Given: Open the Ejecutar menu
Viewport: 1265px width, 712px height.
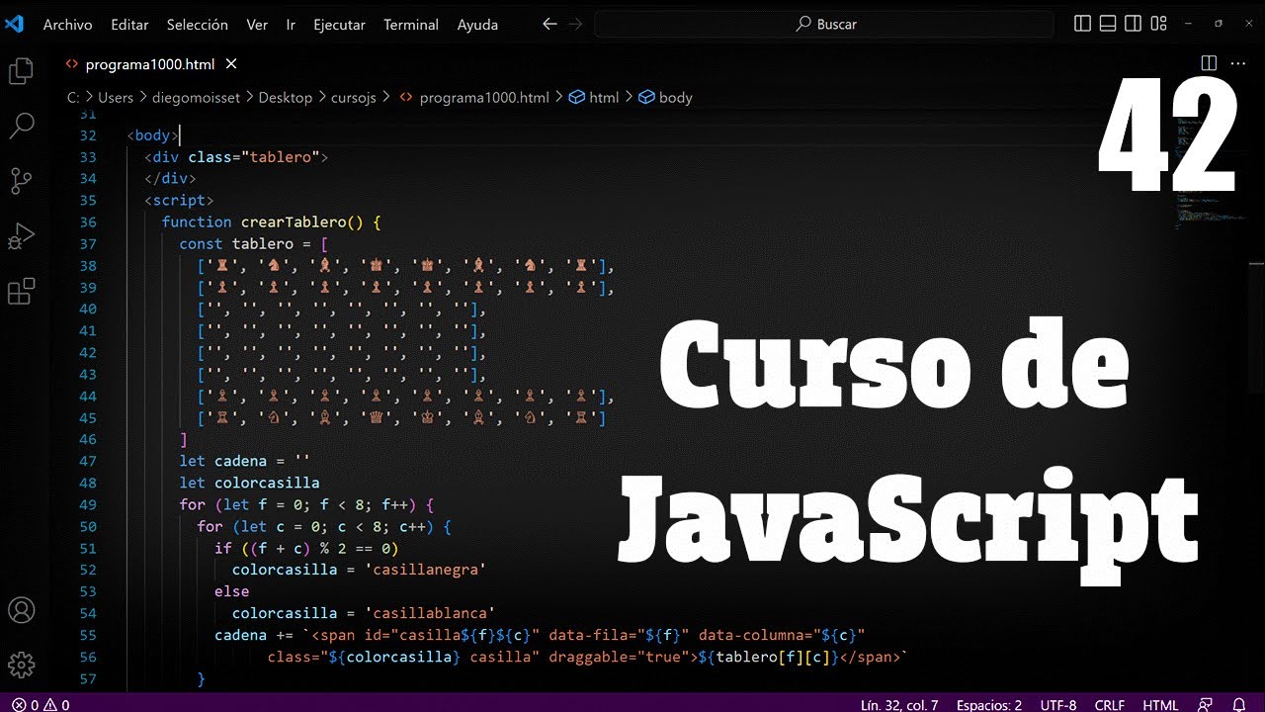Looking at the screenshot, I should [x=339, y=25].
